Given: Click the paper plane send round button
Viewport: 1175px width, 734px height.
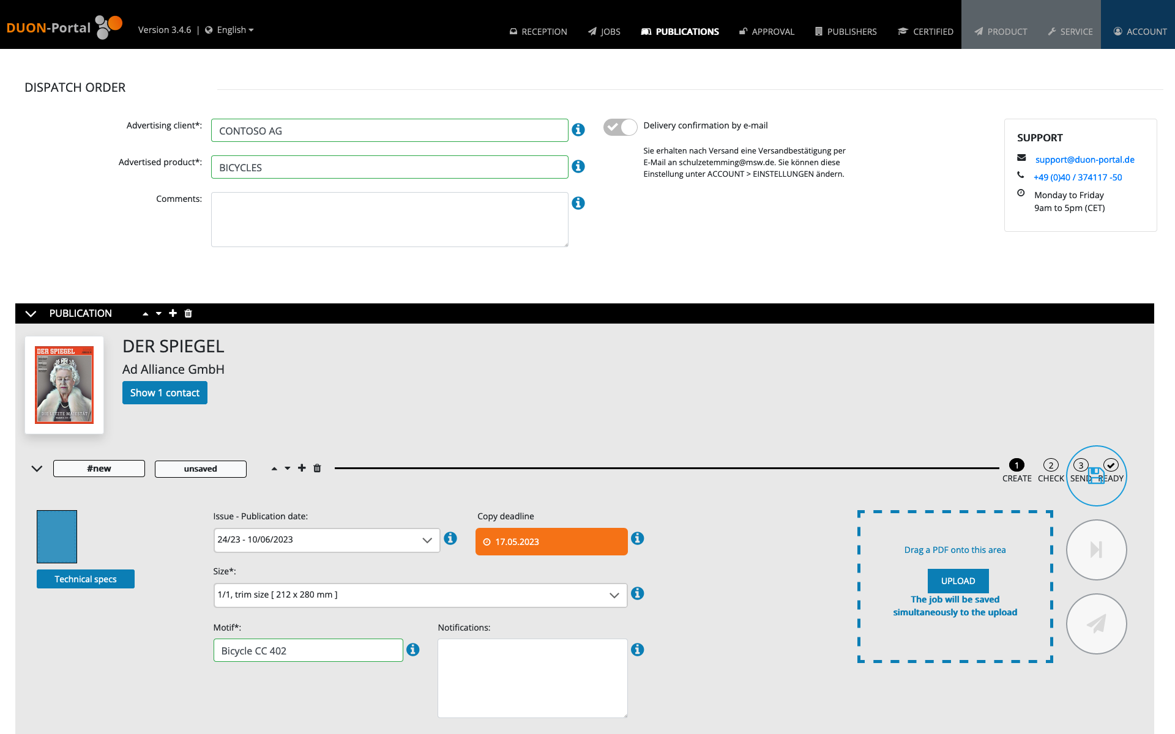Looking at the screenshot, I should coord(1097,624).
